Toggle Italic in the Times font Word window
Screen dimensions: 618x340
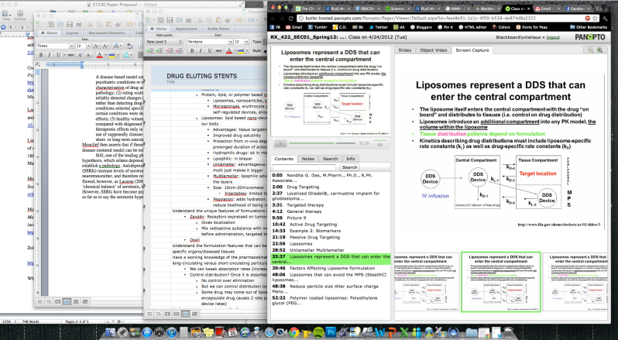click(50, 55)
